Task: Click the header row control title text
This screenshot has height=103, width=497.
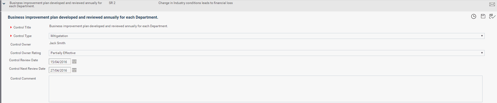Action: point(56,5)
